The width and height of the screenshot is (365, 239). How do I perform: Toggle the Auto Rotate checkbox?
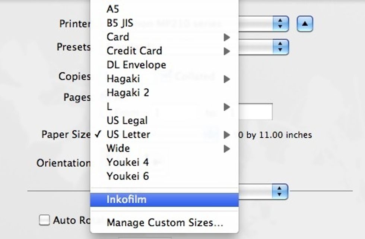coord(45,220)
